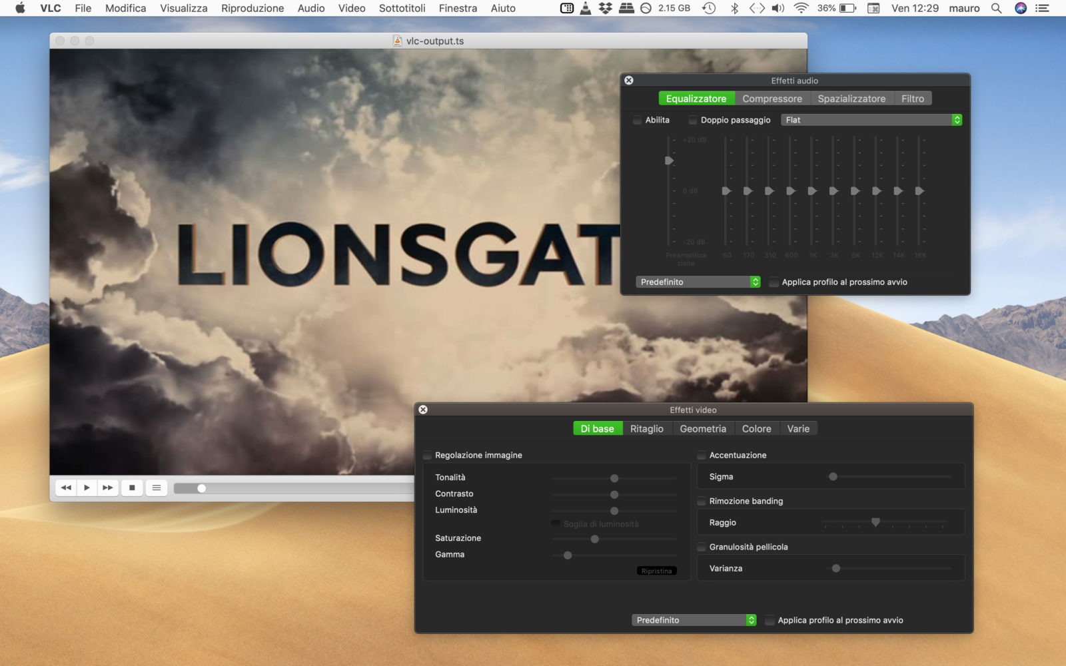Open Time Machine menu bar icon
Viewport: 1066px width, 666px height.
coord(709,8)
